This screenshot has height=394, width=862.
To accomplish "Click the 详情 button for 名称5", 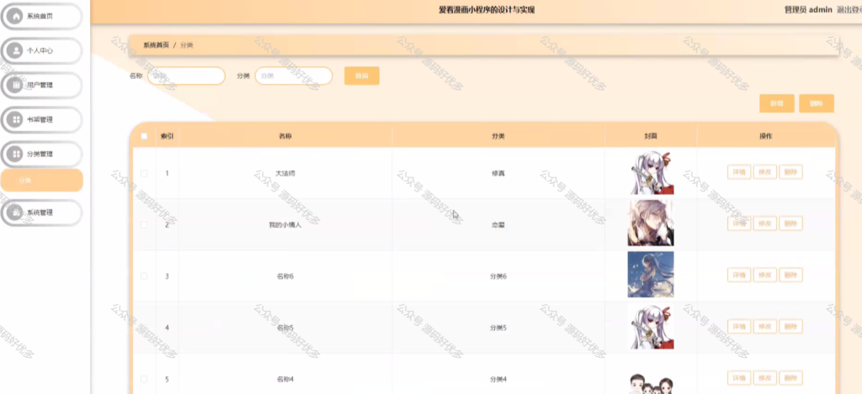I will pos(739,327).
